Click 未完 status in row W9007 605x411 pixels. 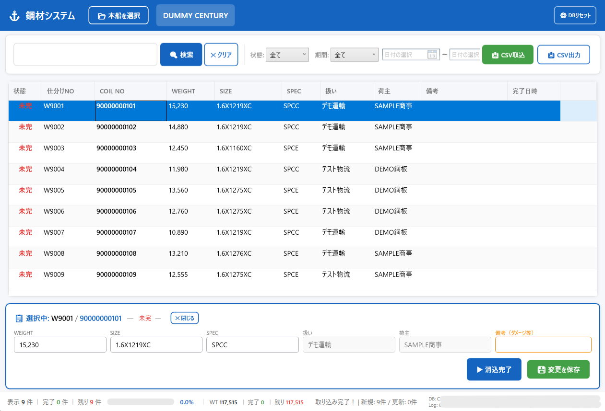pos(25,232)
